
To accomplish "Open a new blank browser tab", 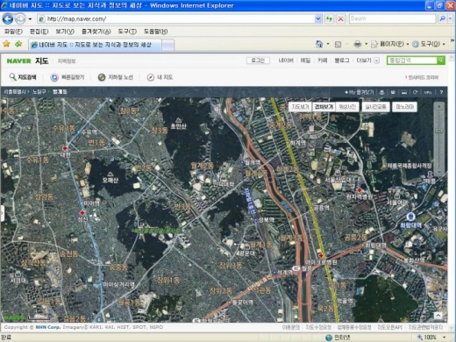I will tap(167, 45).
